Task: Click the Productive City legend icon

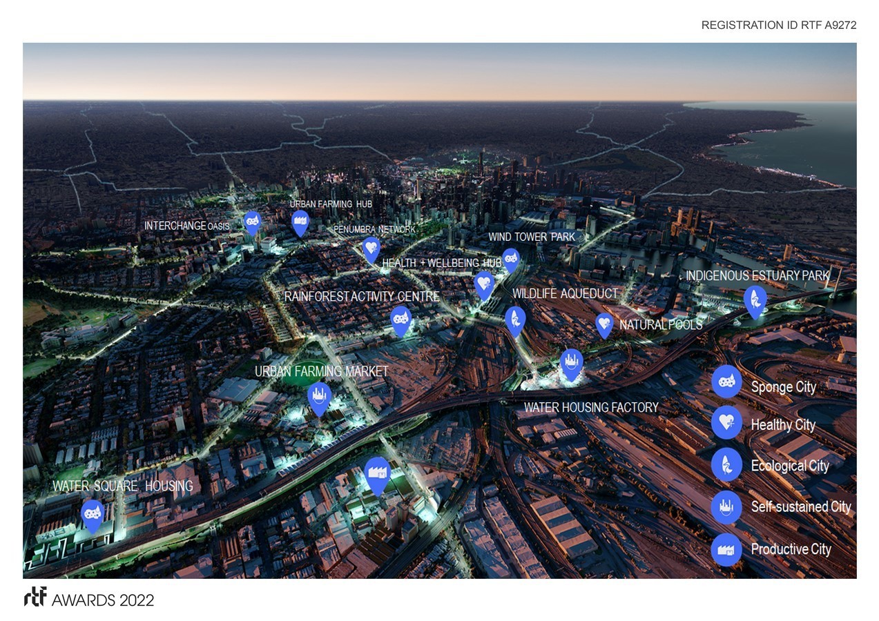Action: click(x=726, y=550)
